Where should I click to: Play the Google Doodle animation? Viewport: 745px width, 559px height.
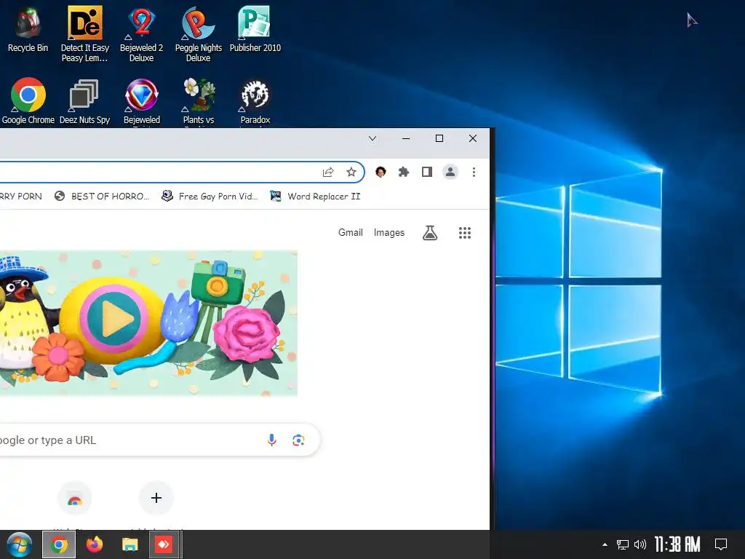pyautogui.click(x=114, y=319)
